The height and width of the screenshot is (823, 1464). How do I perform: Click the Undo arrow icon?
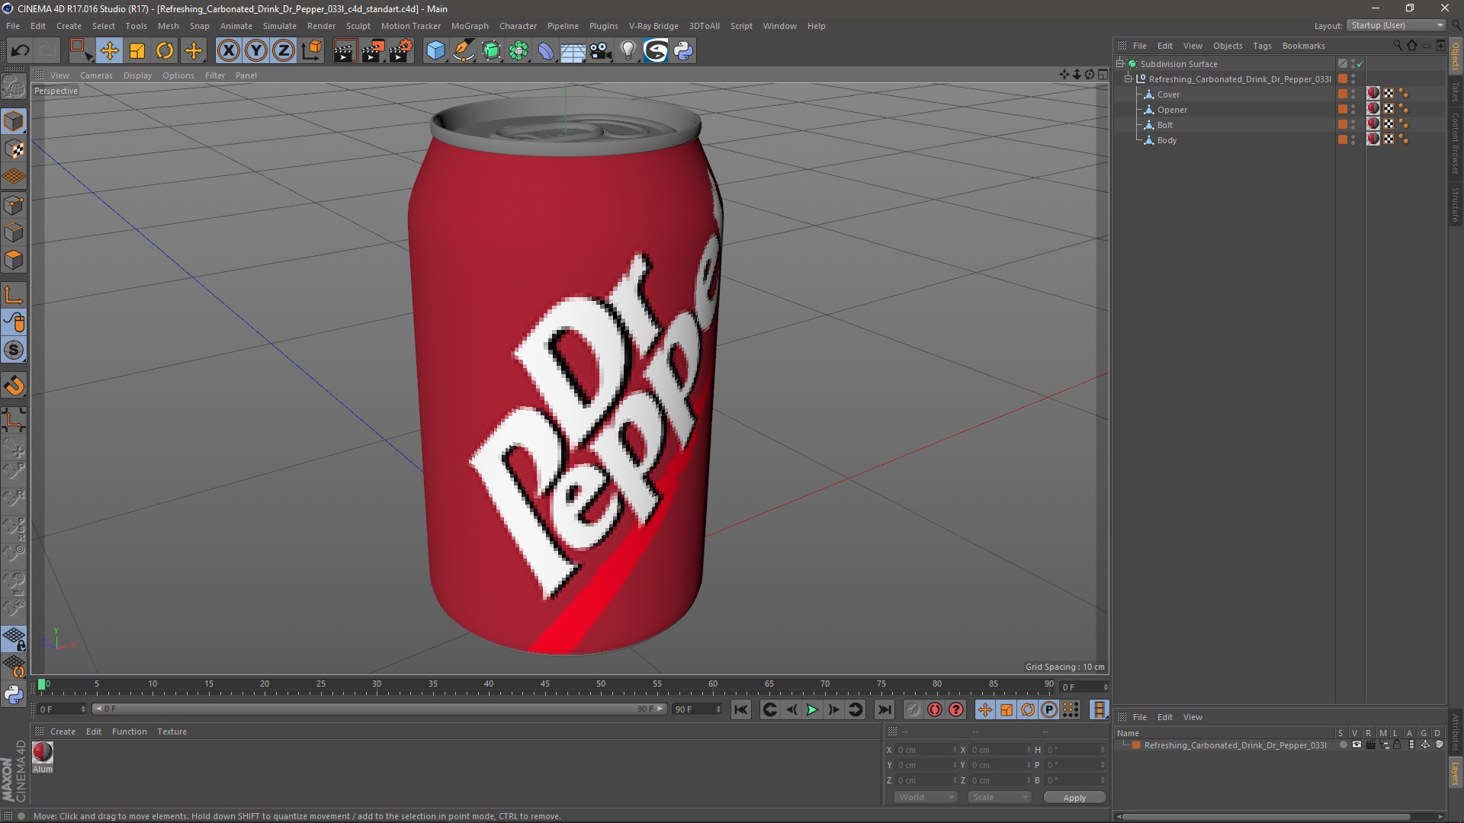(20, 51)
